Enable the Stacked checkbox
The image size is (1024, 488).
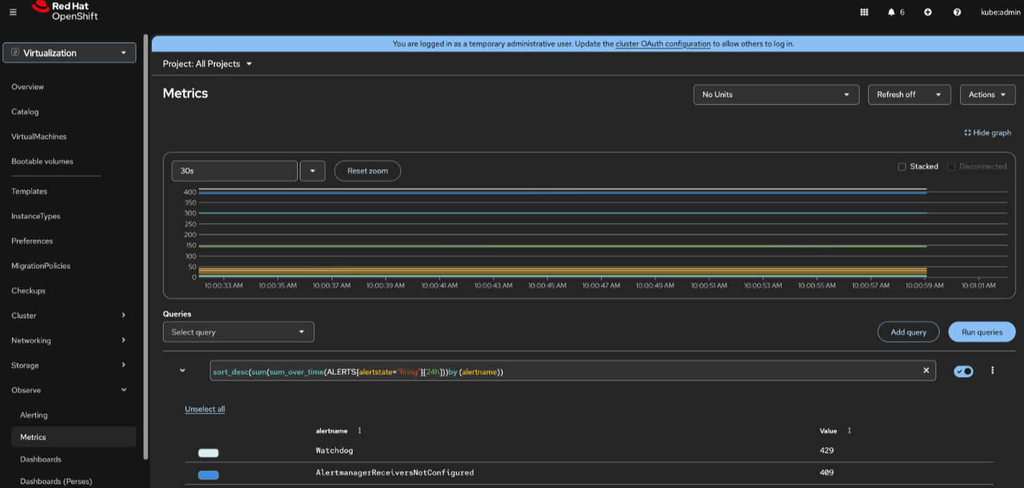[902, 166]
